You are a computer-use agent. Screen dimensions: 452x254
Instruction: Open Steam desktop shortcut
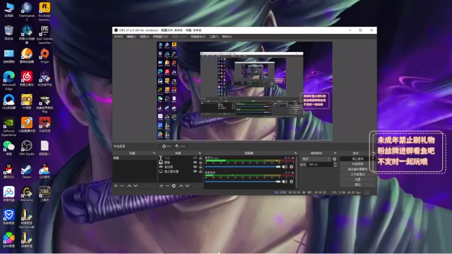pos(27,171)
